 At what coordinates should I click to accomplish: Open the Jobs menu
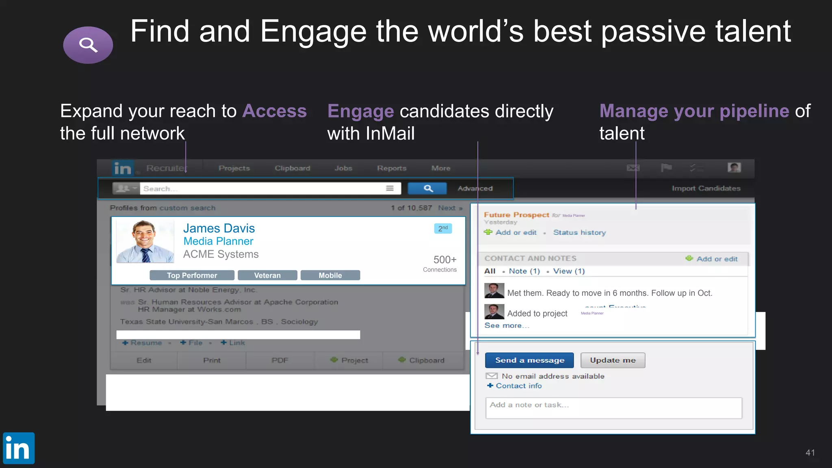[x=343, y=168]
